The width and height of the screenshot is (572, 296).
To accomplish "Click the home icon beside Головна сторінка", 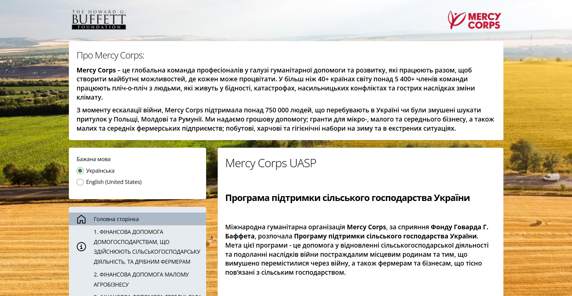I will (81, 219).
